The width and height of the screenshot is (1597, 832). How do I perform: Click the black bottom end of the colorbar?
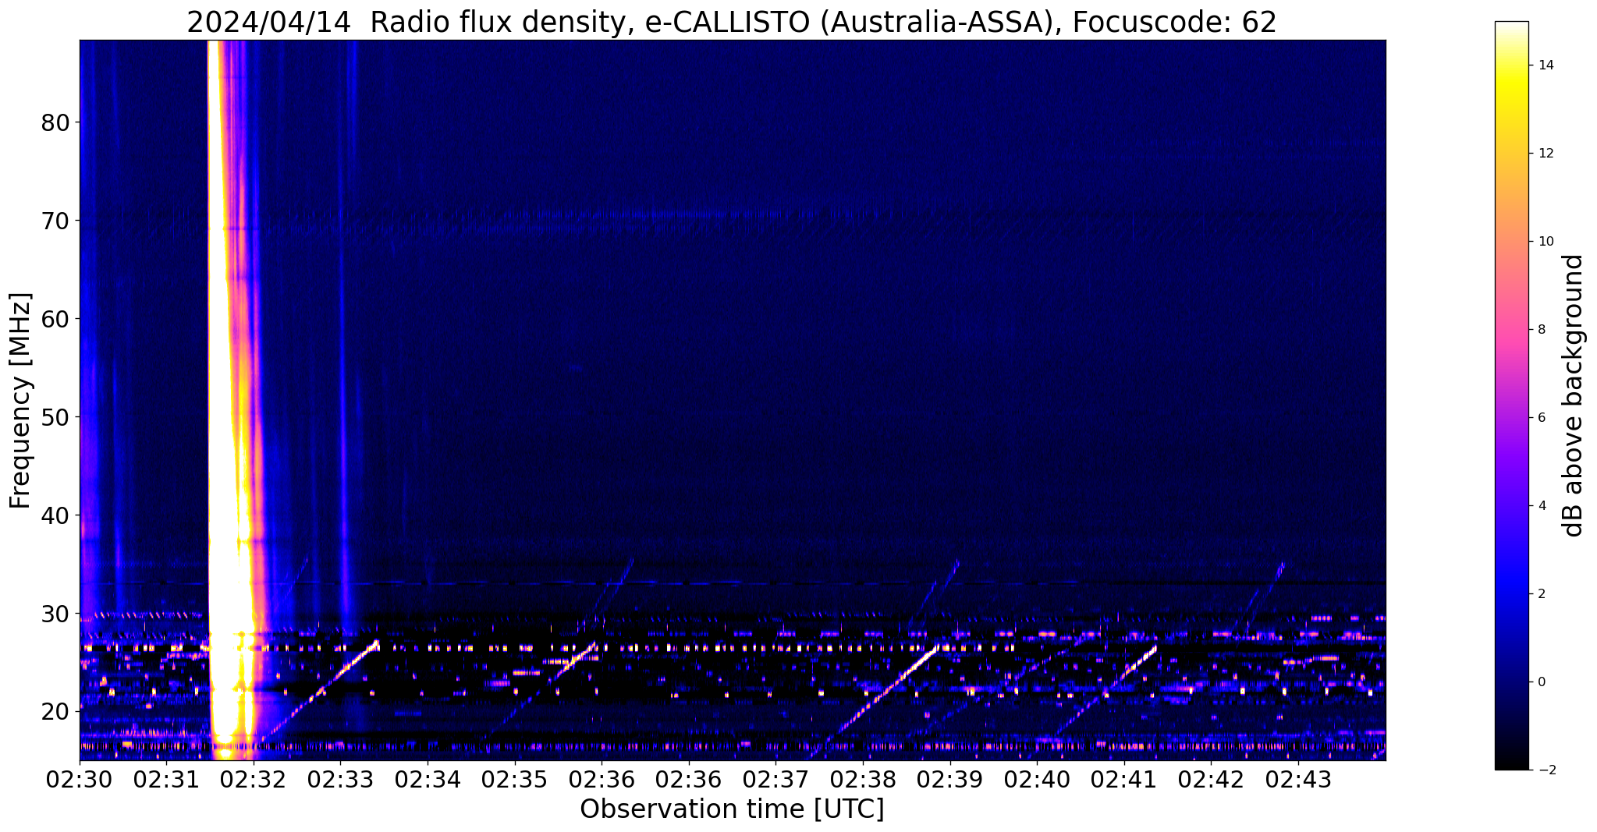(x=1511, y=763)
